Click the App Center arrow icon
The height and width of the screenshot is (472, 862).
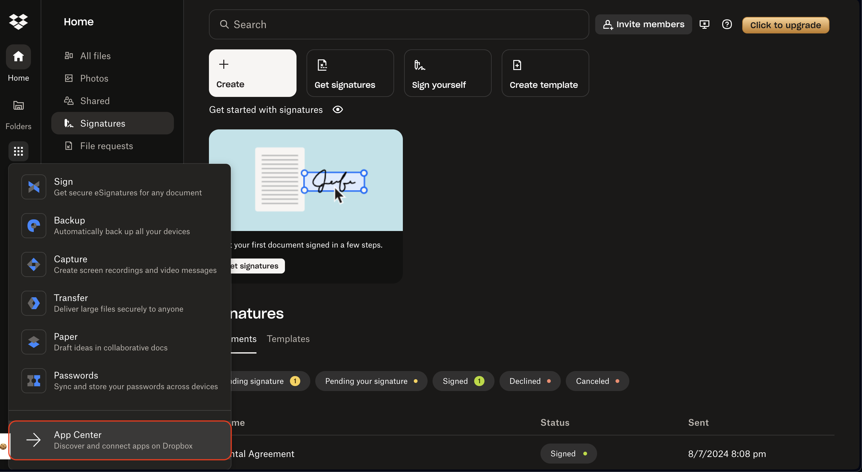33,440
